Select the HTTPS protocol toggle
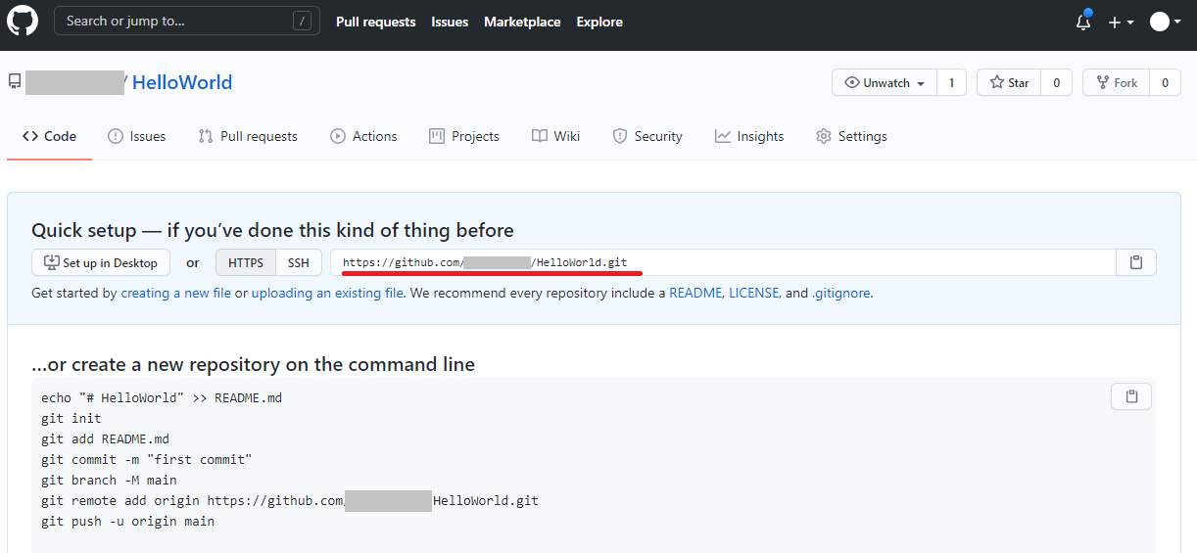The height and width of the screenshot is (553, 1197). [x=246, y=262]
